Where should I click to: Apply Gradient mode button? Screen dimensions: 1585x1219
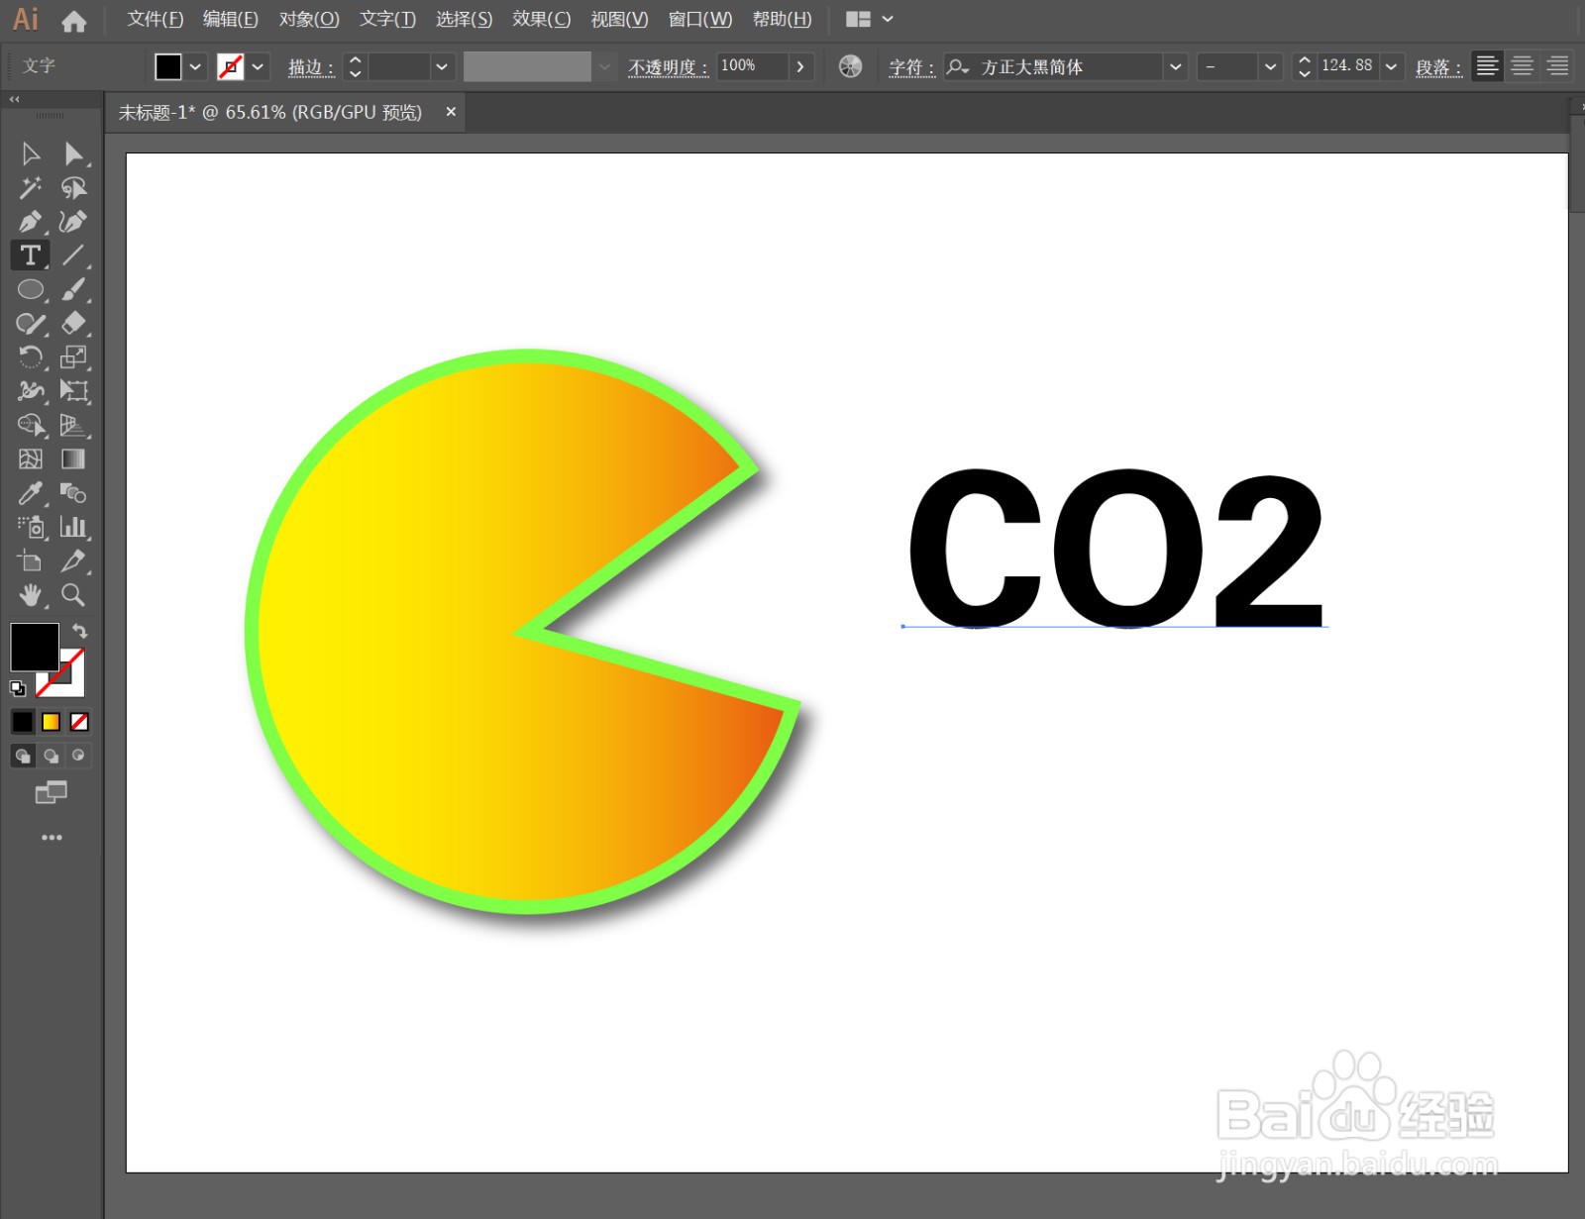pyautogui.click(x=51, y=722)
